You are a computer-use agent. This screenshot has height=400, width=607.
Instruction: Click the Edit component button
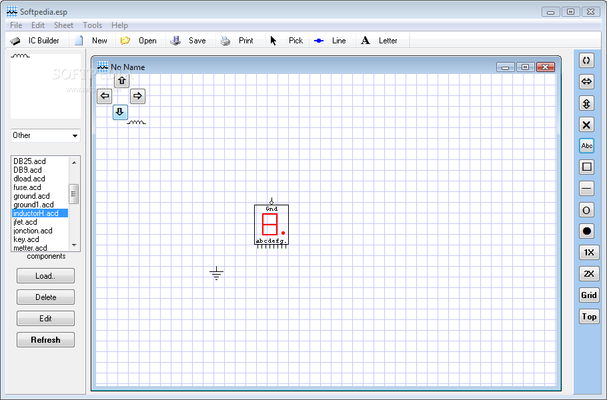click(45, 319)
